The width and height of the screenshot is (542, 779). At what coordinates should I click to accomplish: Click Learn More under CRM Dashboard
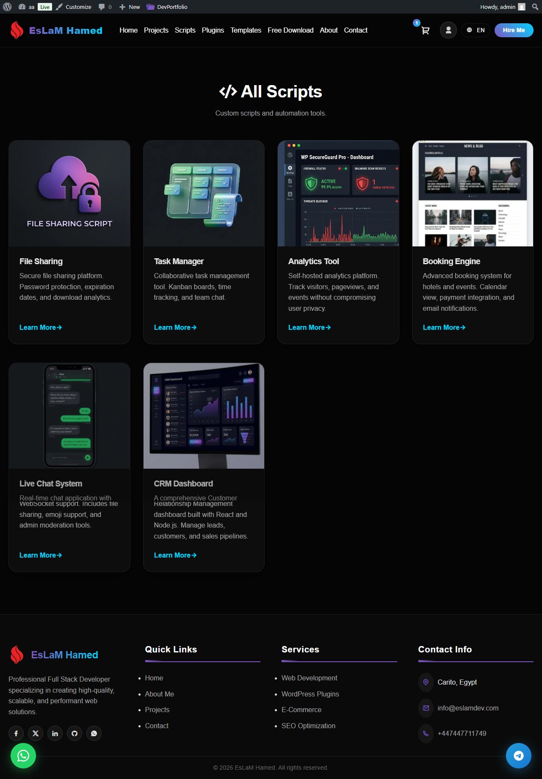pyautogui.click(x=175, y=555)
